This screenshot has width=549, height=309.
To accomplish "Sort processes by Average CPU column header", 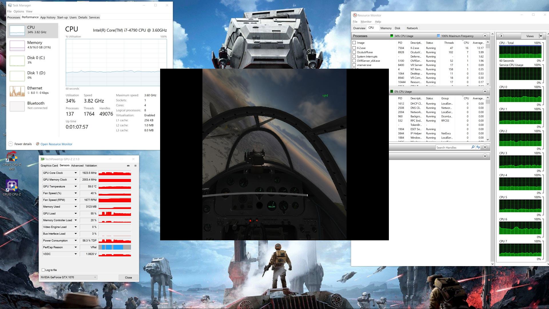I will 478,43.
